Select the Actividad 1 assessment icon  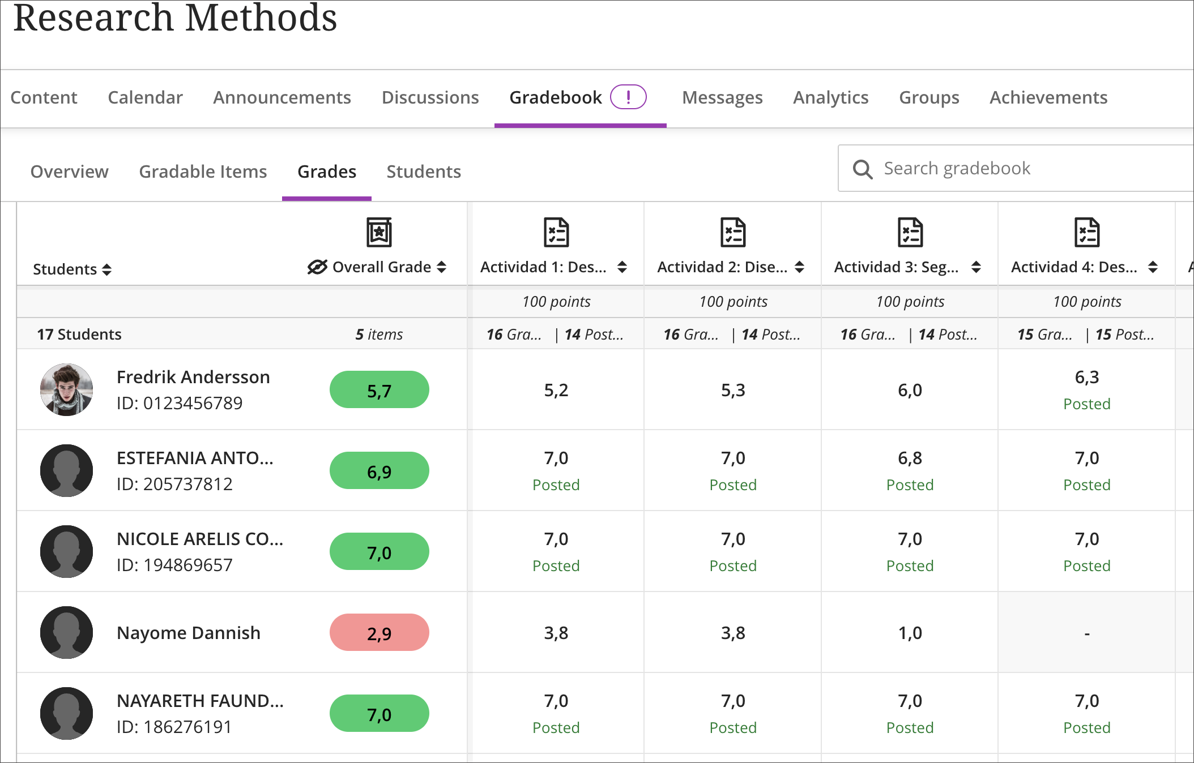[x=556, y=232]
